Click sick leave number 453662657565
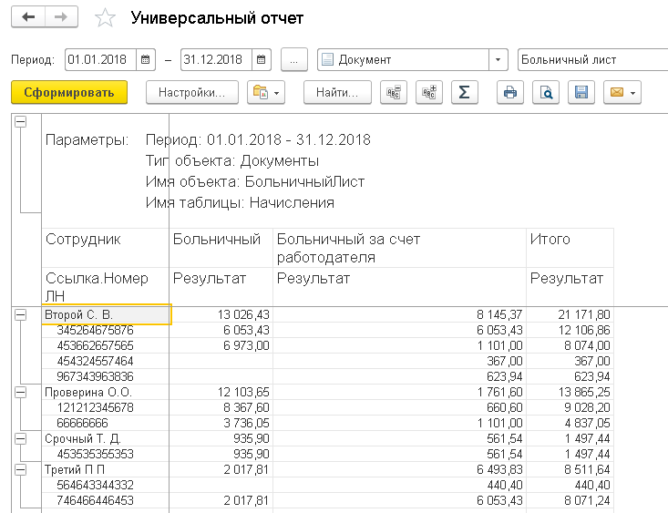668x513 pixels. (95, 345)
